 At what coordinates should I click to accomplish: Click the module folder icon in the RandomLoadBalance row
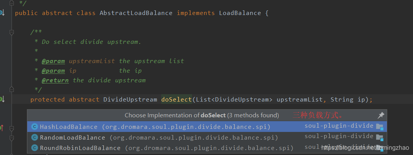point(380,137)
